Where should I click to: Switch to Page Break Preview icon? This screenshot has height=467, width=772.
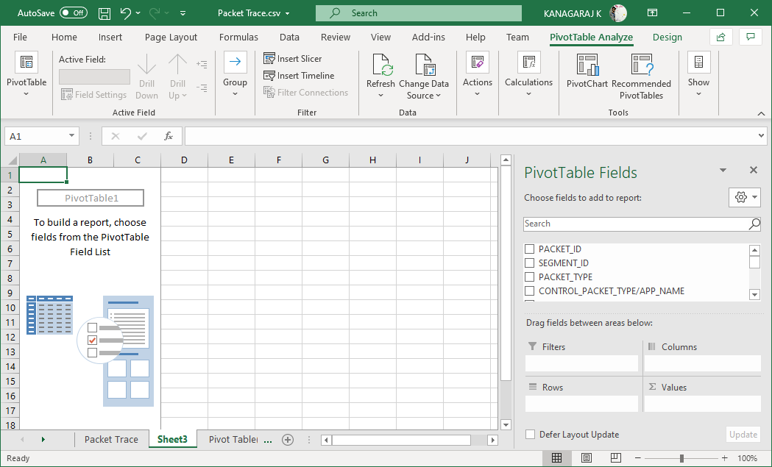(615, 458)
